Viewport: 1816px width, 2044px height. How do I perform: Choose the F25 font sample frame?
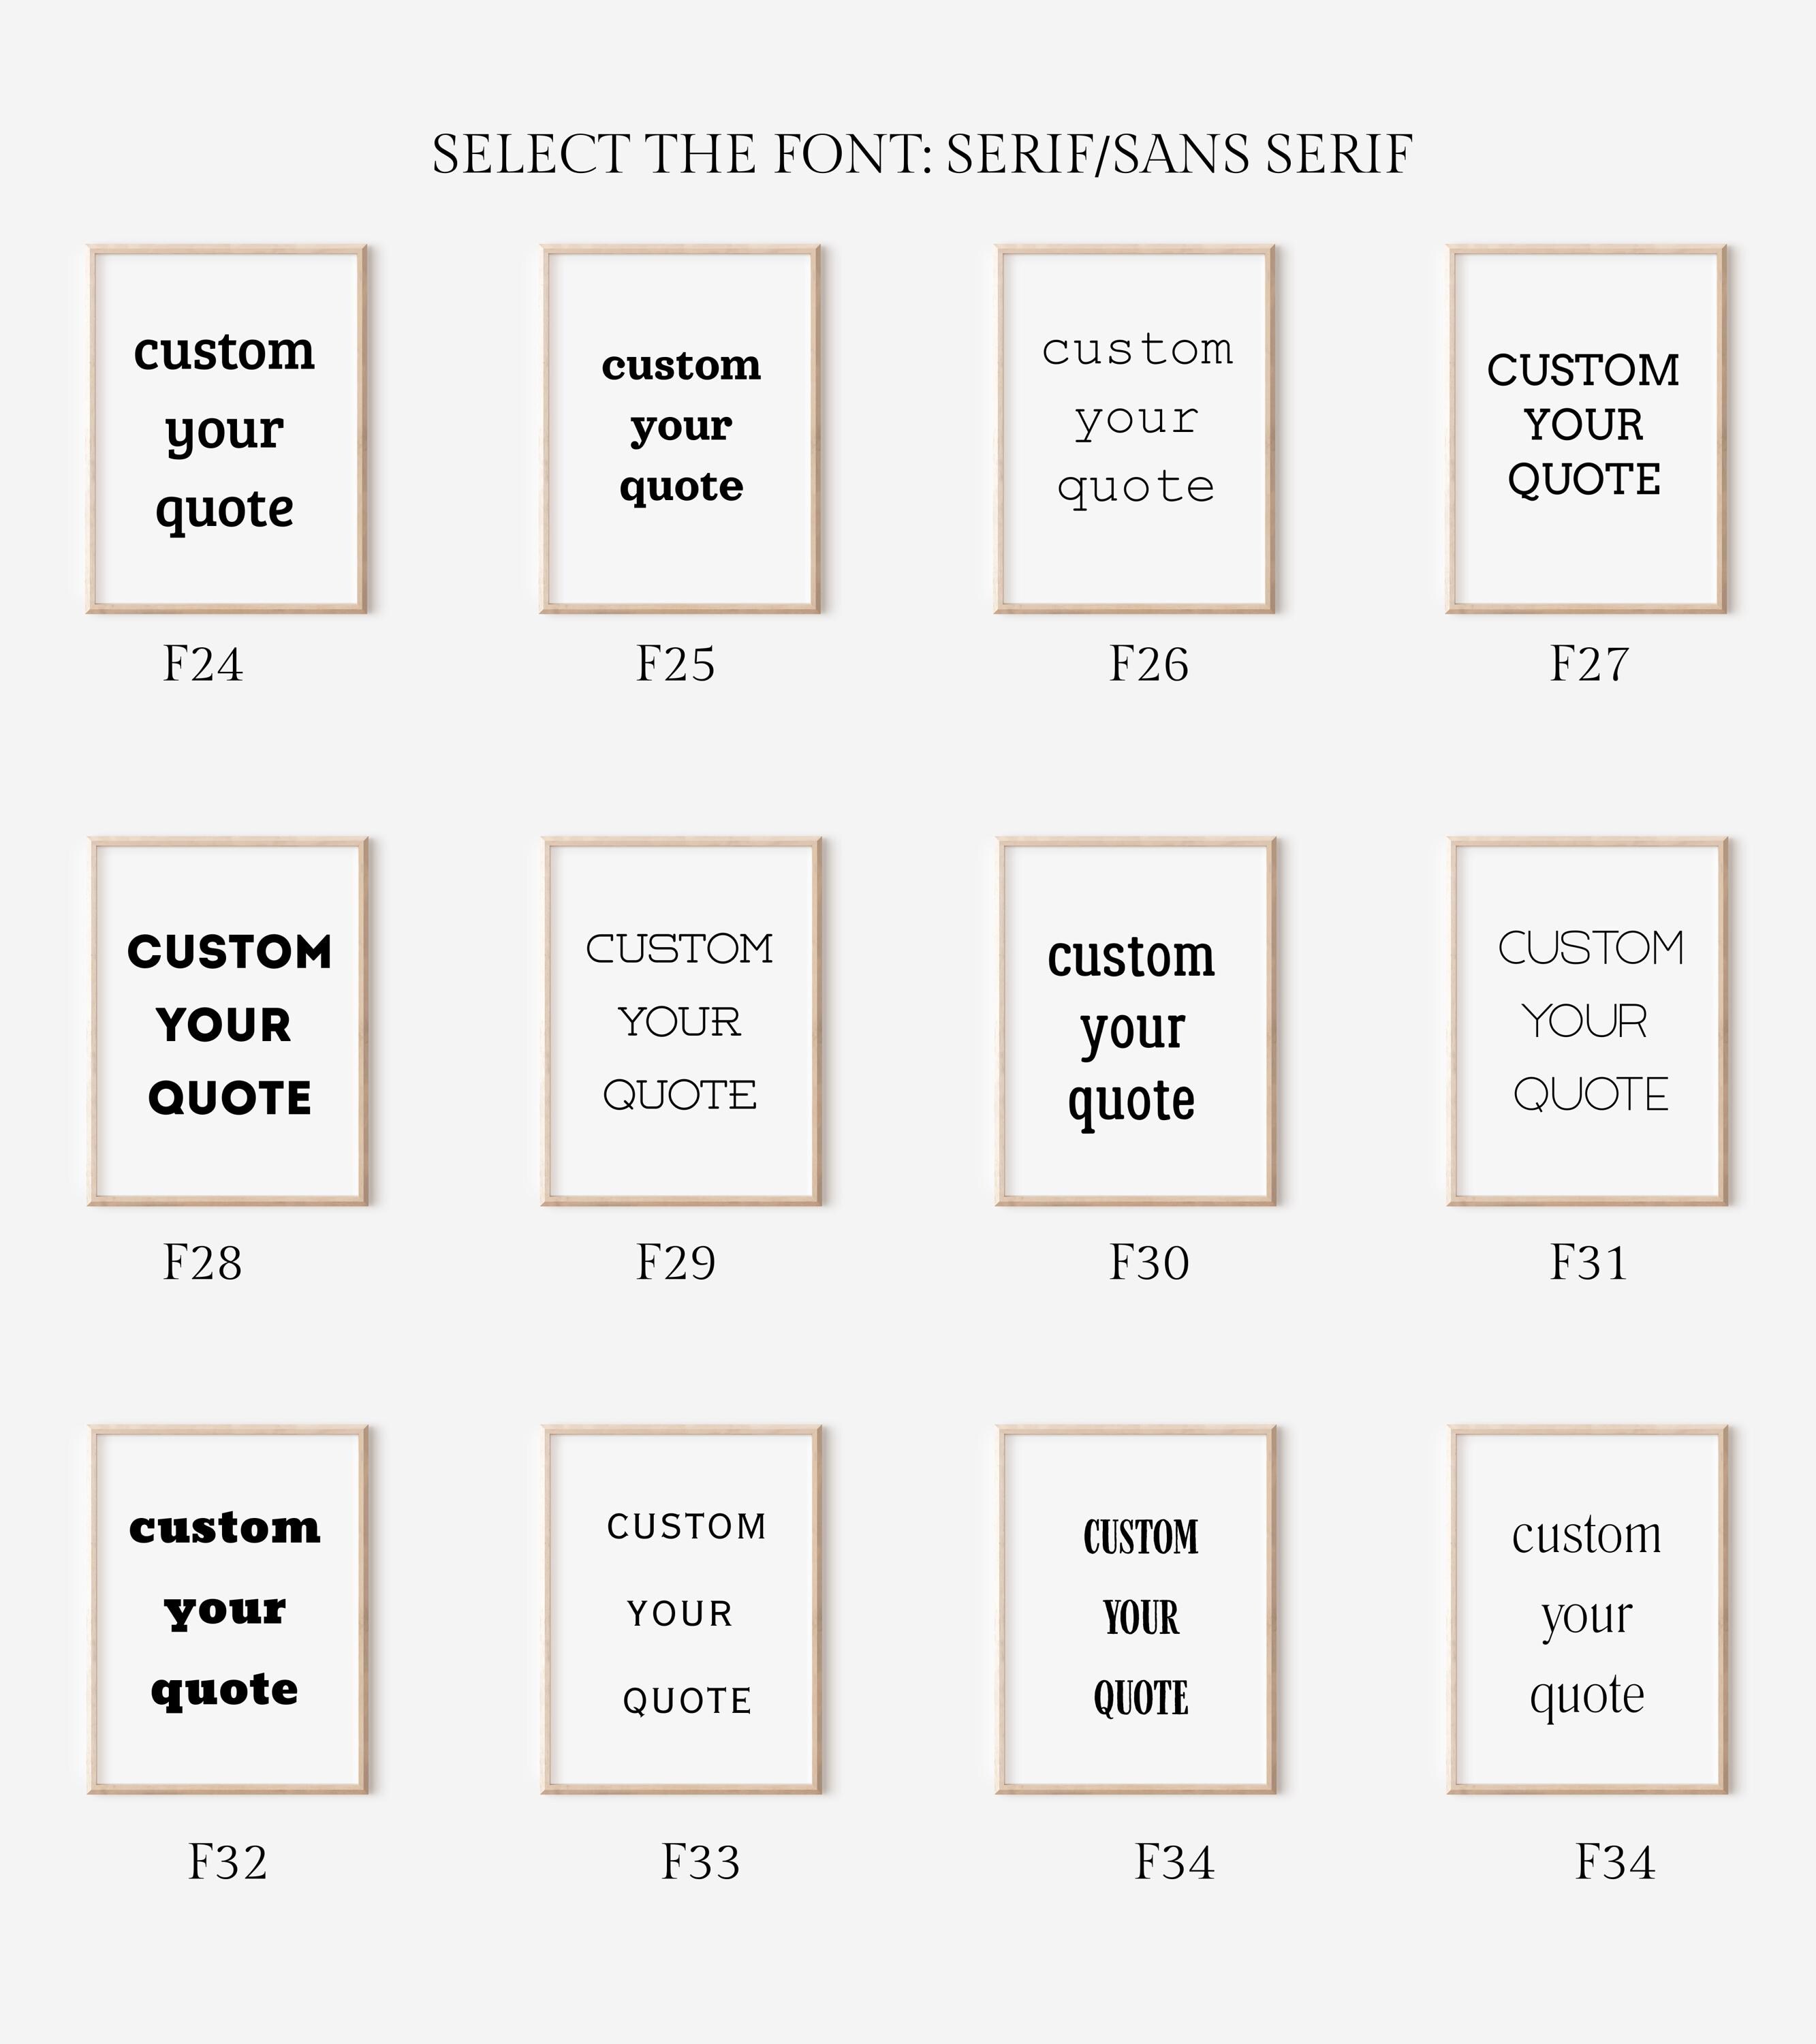pyautogui.click(x=681, y=429)
